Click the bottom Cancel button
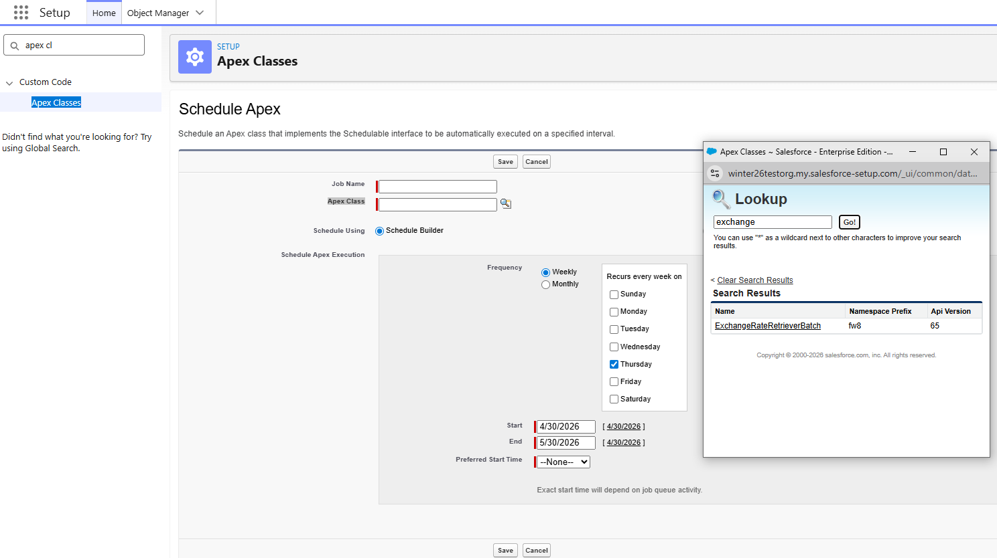Viewport: 997px width, 558px height. (537, 551)
